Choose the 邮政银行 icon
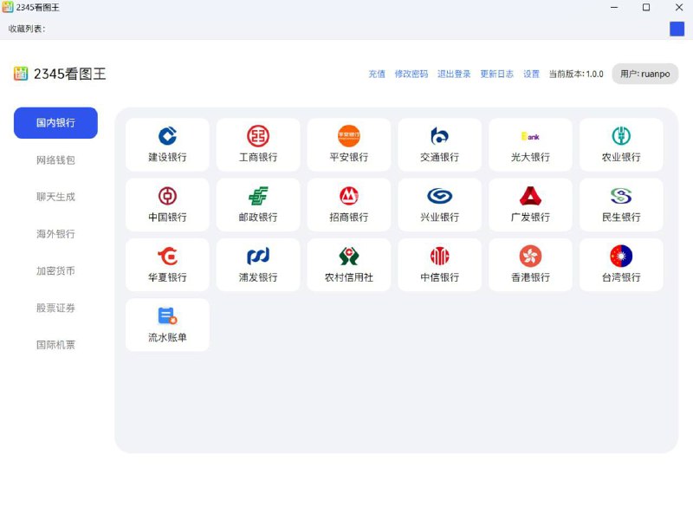 pyautogui.click(x=258, y=196)
